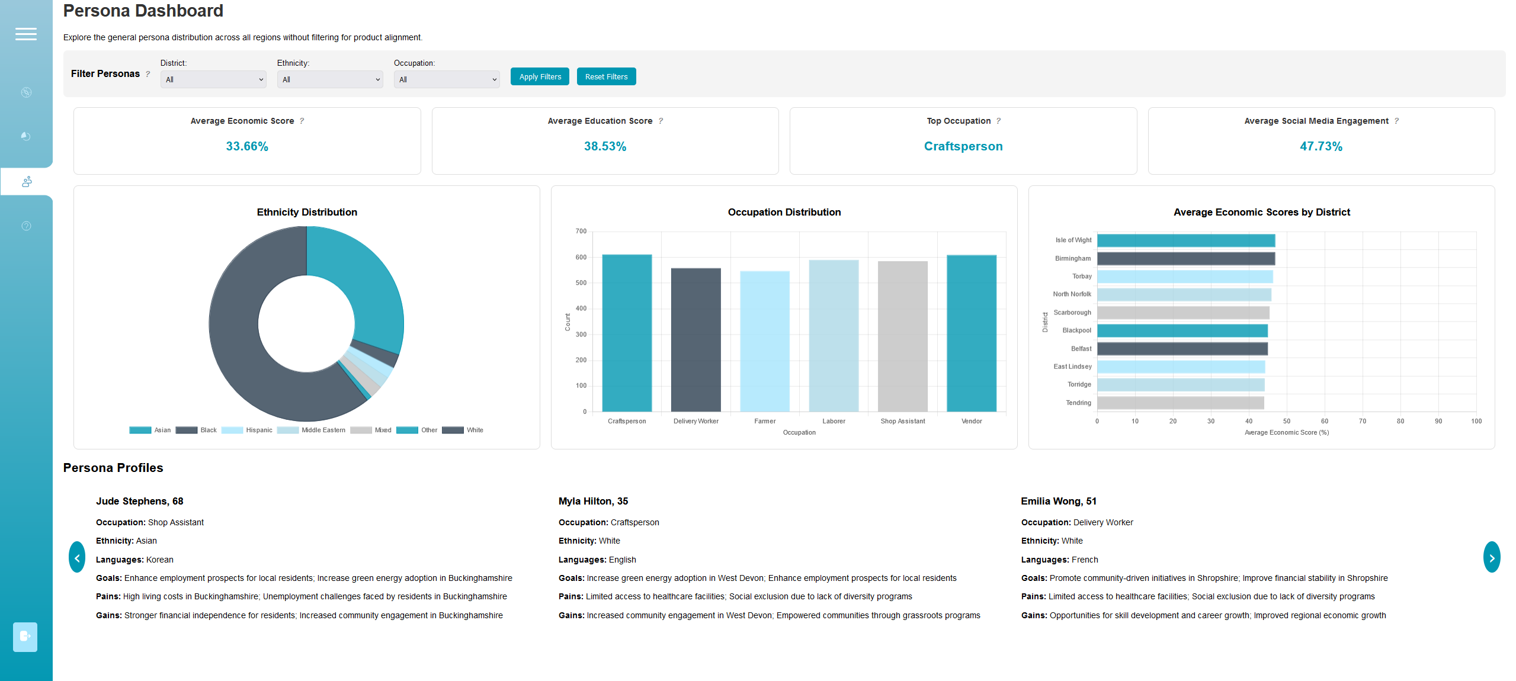Click the Delivery Worker bar
1516x681 pixels.
click(x=695, y=340)
